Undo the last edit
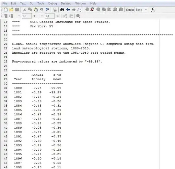This screenshot has width=175, height=169. point(41,10)
